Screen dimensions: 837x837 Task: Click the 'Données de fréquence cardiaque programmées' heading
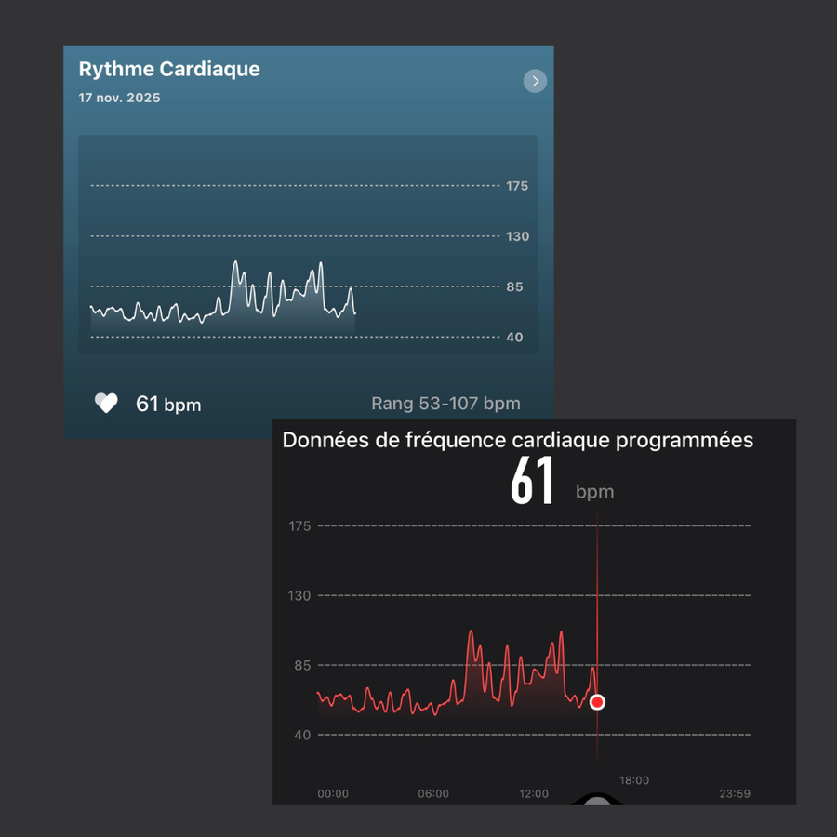point(517,440)
